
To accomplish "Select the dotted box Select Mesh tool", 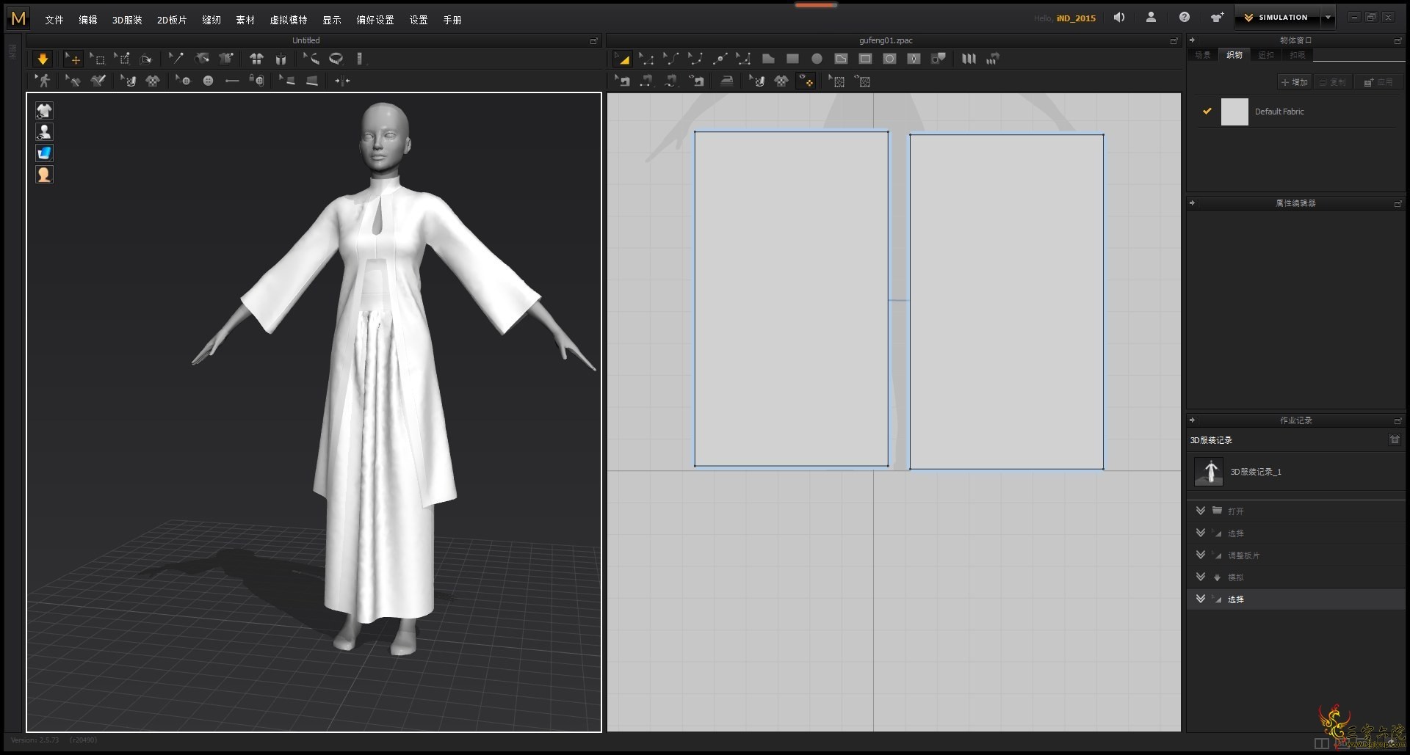I will pos(98,59).
